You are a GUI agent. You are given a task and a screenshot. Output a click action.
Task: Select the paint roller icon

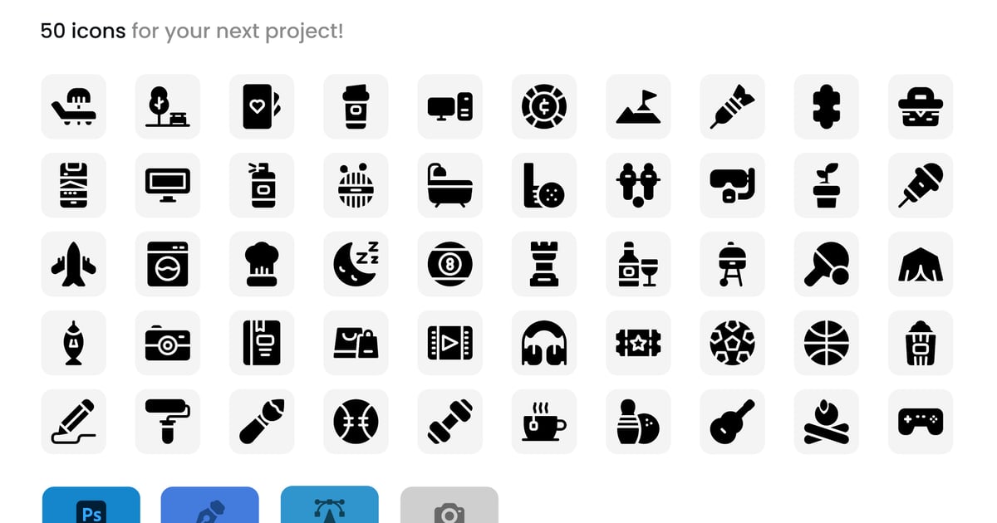(168, 422)
